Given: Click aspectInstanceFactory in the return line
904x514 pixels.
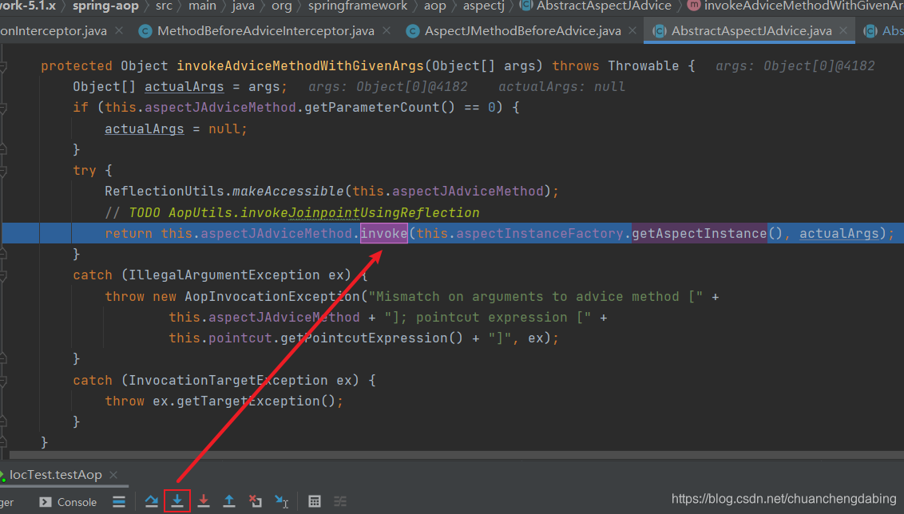Looking at the screenshot, I should click(540, 233).
